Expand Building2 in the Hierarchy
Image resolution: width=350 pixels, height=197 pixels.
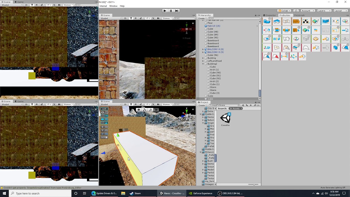[x=203, y=64]
